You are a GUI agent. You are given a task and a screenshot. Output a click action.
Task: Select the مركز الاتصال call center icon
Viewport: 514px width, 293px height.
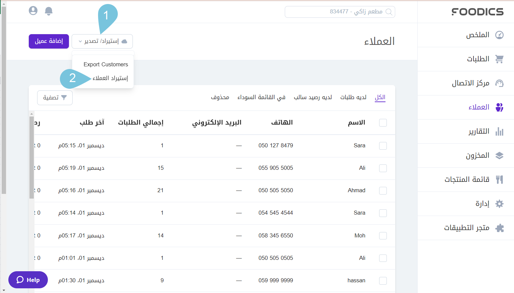[x=500, y=83]
